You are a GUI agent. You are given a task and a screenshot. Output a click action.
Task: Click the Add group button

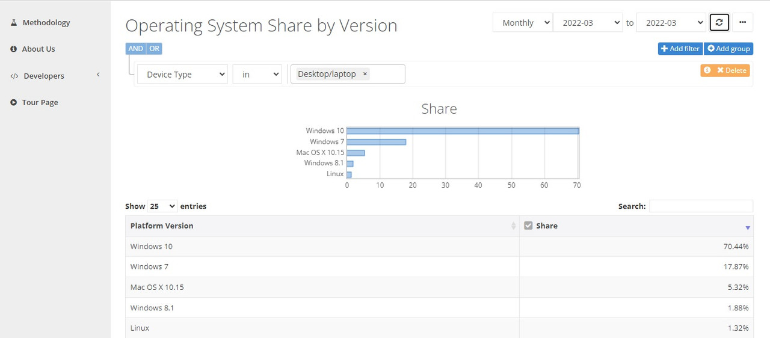click(x=728, y=49)
